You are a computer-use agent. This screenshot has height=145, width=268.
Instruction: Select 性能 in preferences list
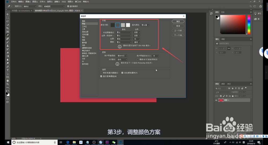[x=84, y=40]
